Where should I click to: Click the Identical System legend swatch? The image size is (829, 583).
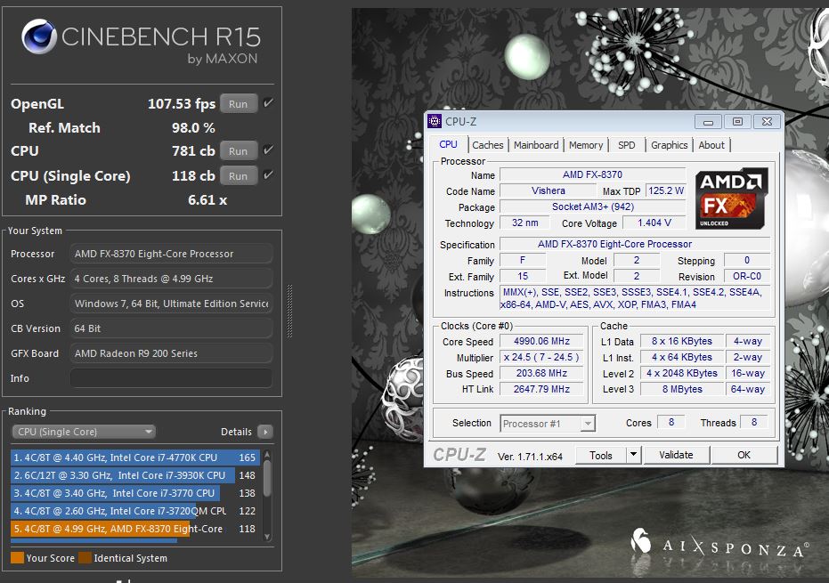[x=85, y=557]
